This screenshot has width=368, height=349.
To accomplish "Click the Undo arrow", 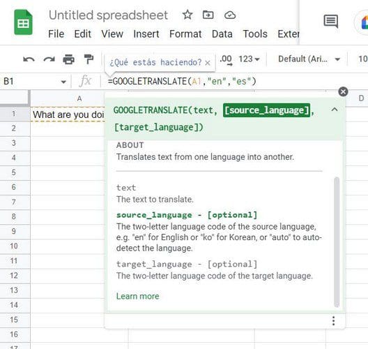I will [29, 59].
